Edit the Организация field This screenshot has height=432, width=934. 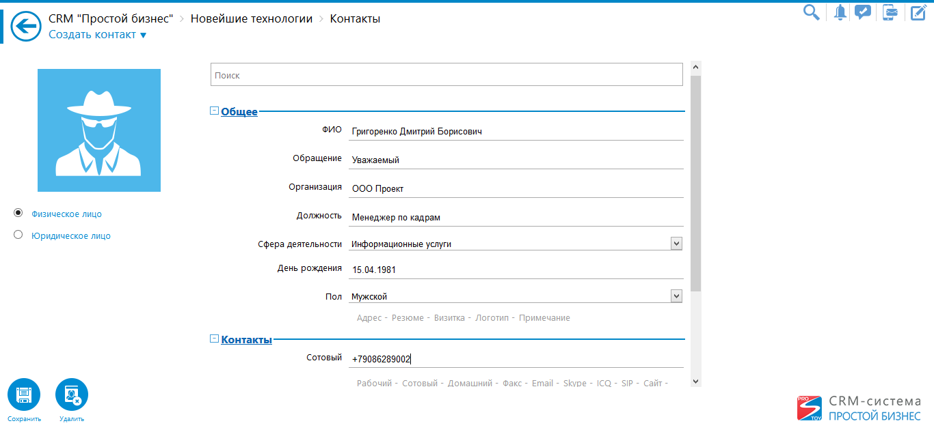pyautogui.click(x=516, y=188)
